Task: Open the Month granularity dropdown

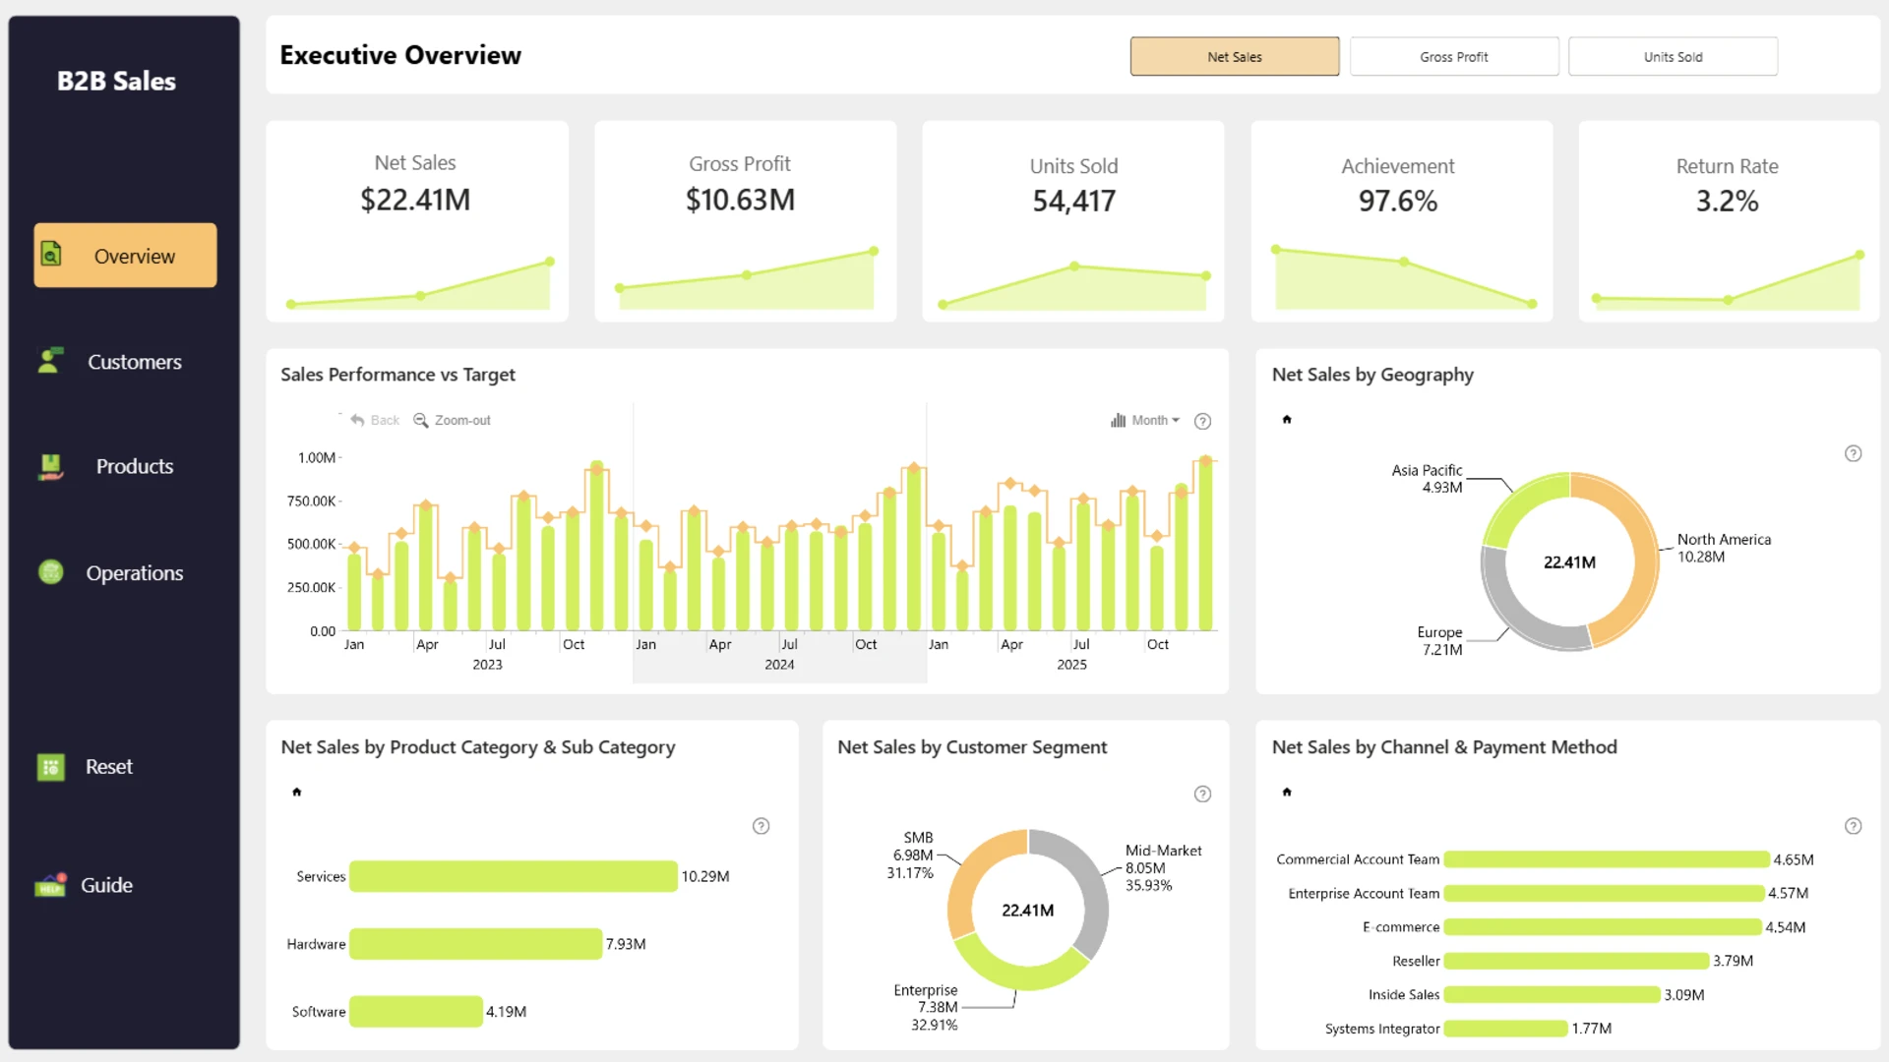Action: click(1145, 420)
